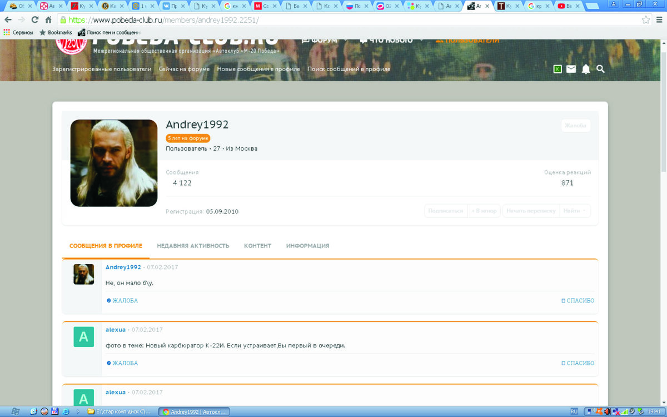Open the Информация profile tab
The image size is (667, 417).
click(307, 246)
